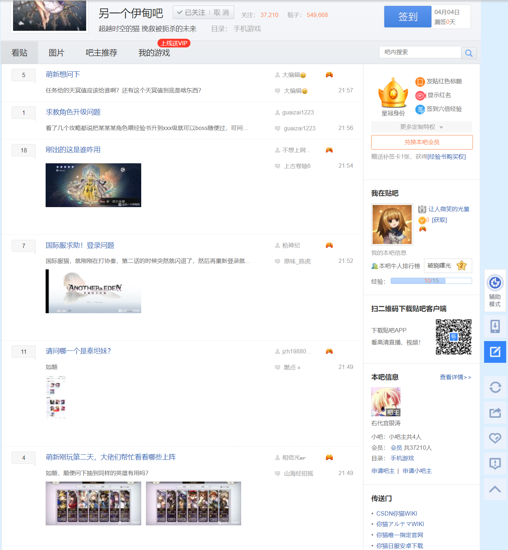Click the red name display icon
The height and width of the screenshot is (550, 508).
[x=420, y=96]
